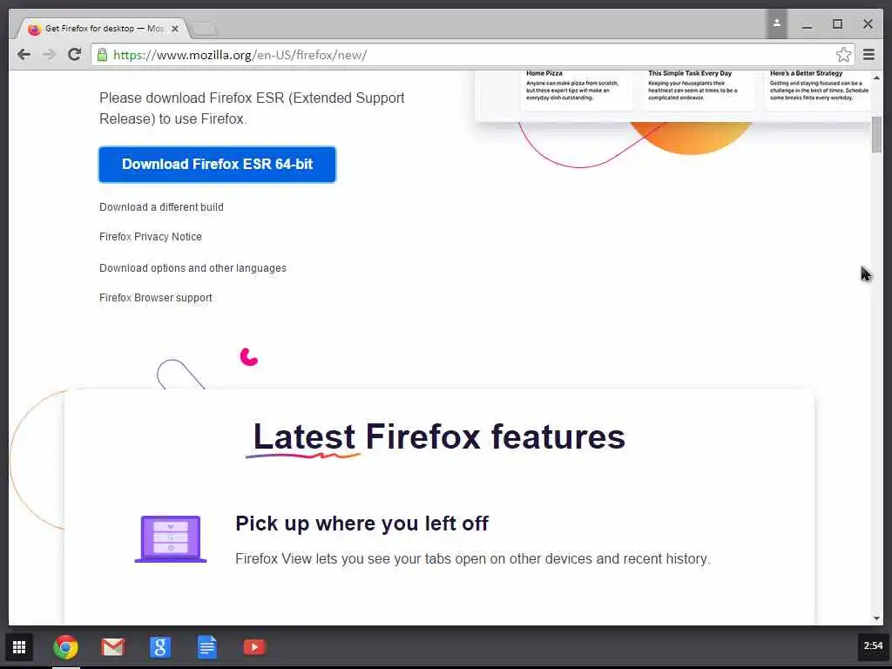The width and height of the screenshot is (892, 669).
Task: Click the 2:54 clock status area
Action: pos(873,646)
